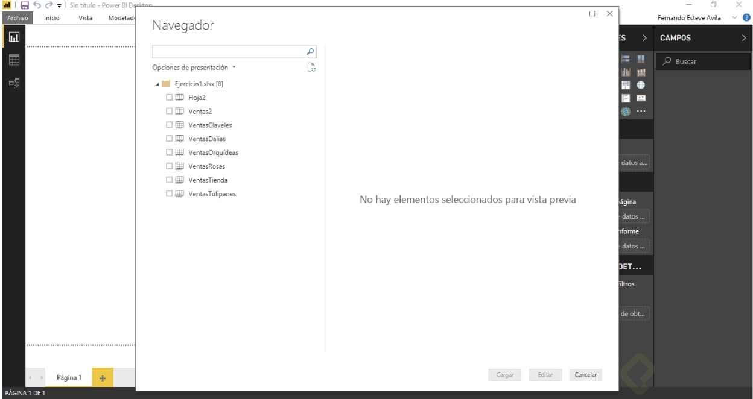This screenshot has height=399, width=753.
Task: Click the user name Fernando Esteve Avila
Action: [689, 18]
